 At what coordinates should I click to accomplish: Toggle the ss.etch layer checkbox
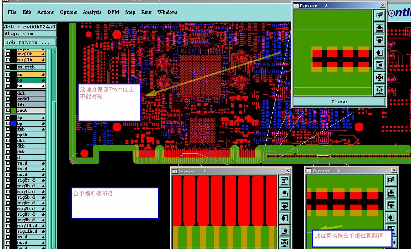point(8,67)
